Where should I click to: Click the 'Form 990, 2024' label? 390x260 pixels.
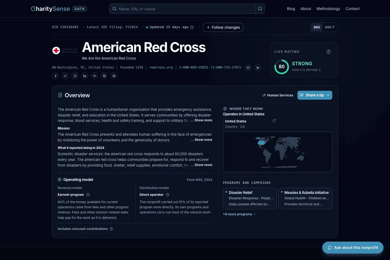pyautogui.click(x=200, y=180)
